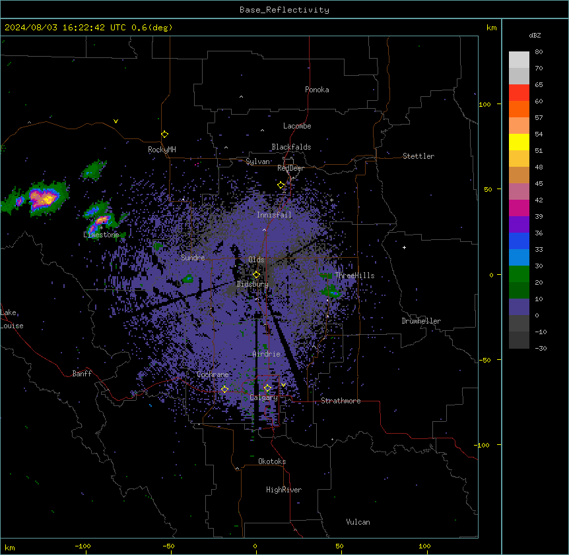
Task: Pick the magenta 39-42 dBZ legend swatch
Action: (519, 208)
